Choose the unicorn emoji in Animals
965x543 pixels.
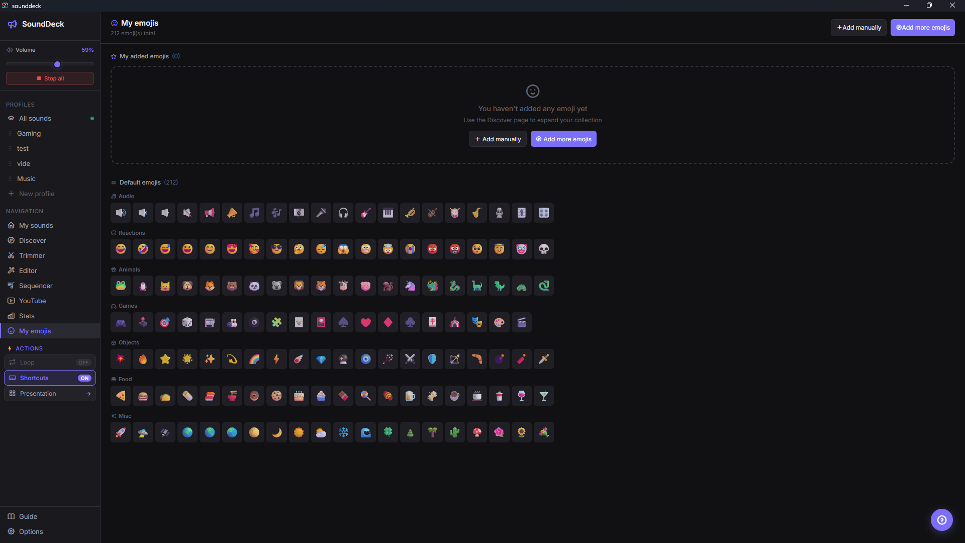410,286
